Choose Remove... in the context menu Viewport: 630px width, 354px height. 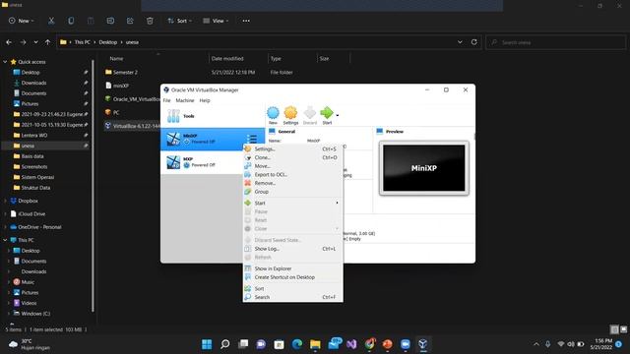point(292,183)
